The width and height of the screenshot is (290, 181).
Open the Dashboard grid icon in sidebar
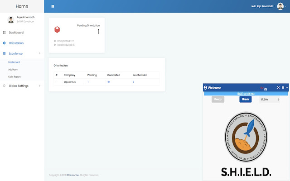click(4, 33)
